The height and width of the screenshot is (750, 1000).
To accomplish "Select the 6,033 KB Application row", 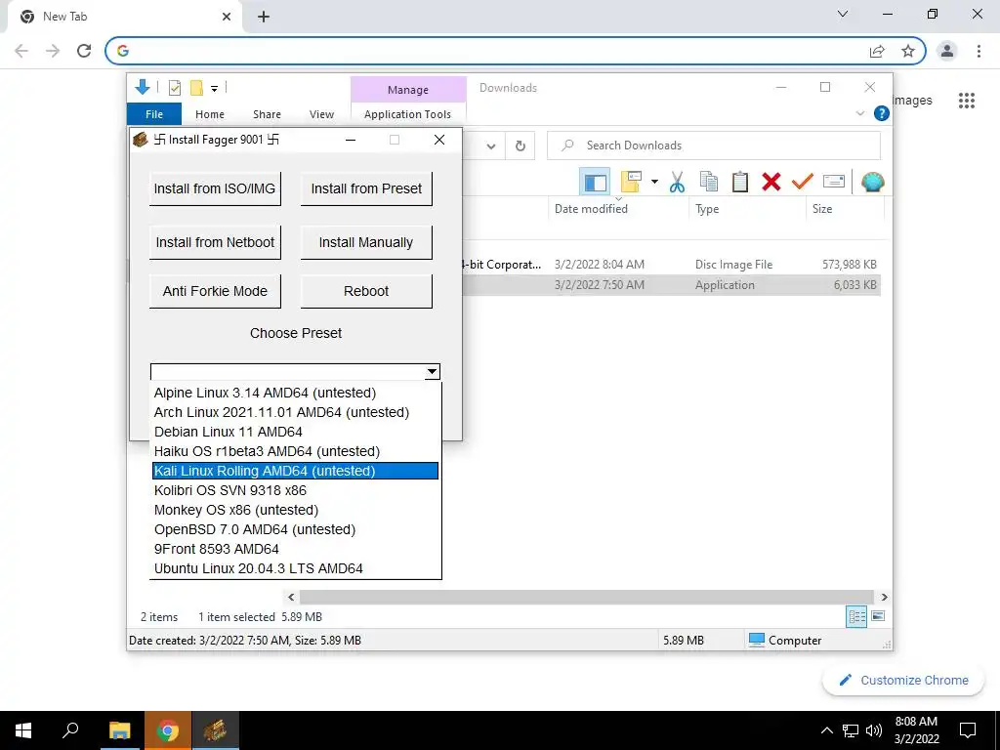I will coord(672,285).
